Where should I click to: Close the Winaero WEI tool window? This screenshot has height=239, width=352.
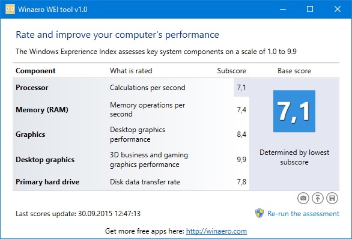(338, 9)
